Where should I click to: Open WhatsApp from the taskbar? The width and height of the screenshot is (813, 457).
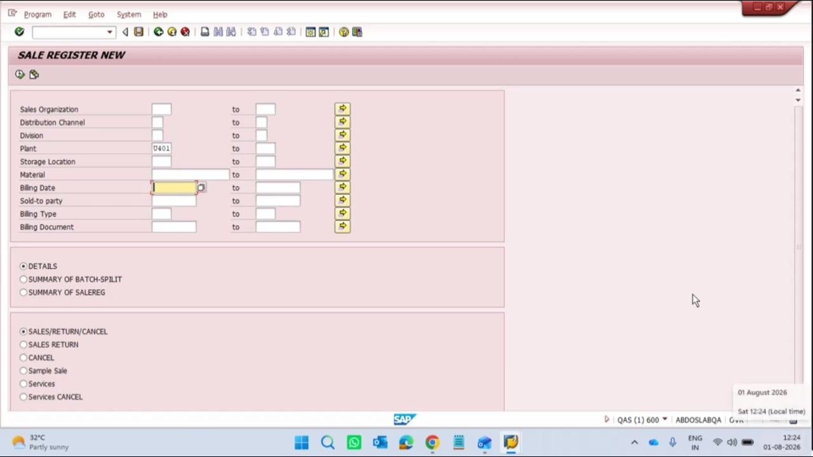354,442
